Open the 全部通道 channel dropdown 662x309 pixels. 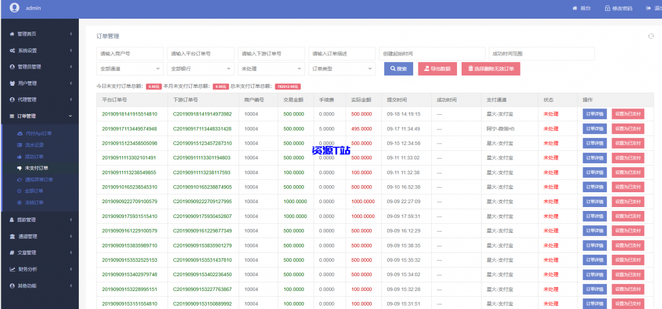pyautogui.click(x=129, y=69)
